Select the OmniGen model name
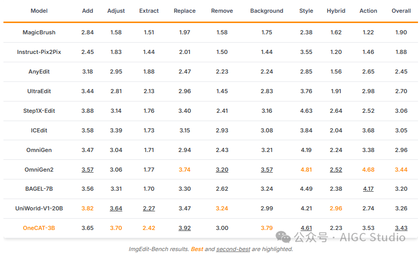Viewport: 419px width, 254px height. 39,150
